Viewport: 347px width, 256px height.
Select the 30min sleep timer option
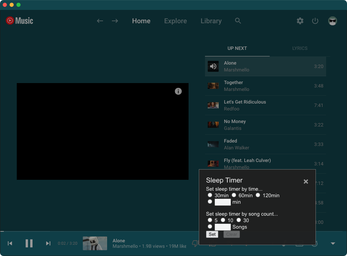(210, 195)
